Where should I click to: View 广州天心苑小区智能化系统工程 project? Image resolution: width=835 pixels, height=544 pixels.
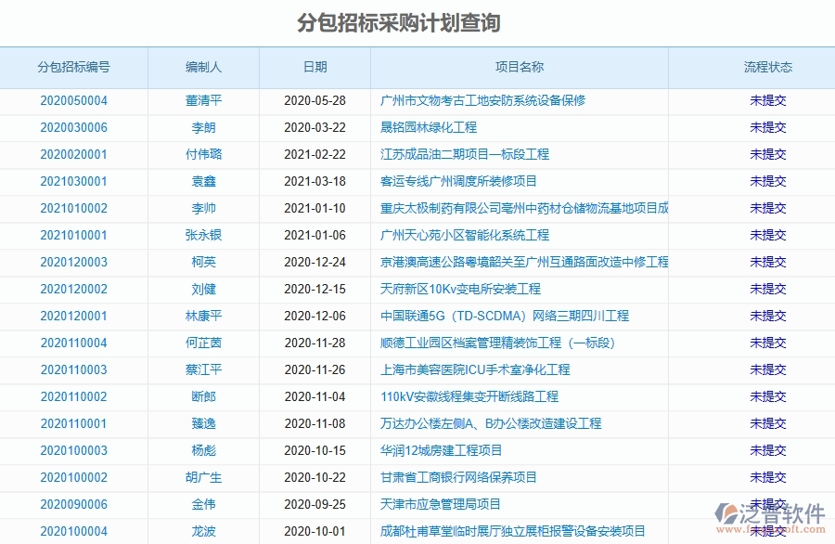(x=463, y=235)
